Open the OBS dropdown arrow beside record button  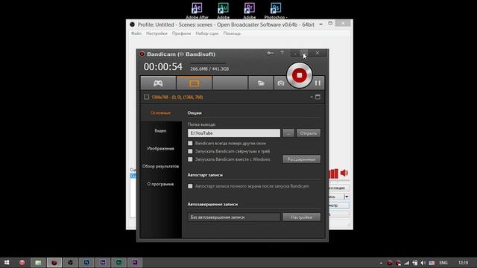347,197
